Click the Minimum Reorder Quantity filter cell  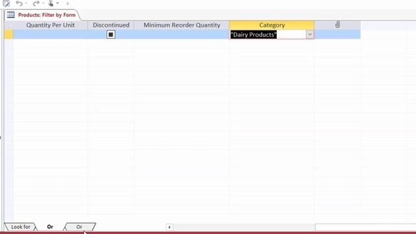tap(182, 34)
